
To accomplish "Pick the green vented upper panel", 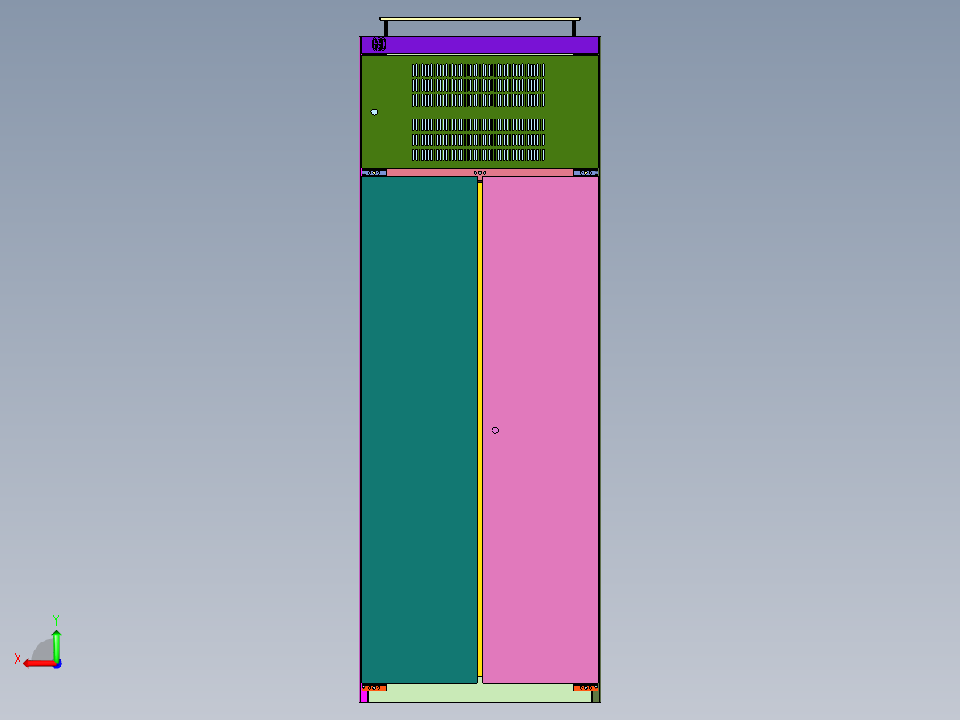I will (x=480, y=111).
